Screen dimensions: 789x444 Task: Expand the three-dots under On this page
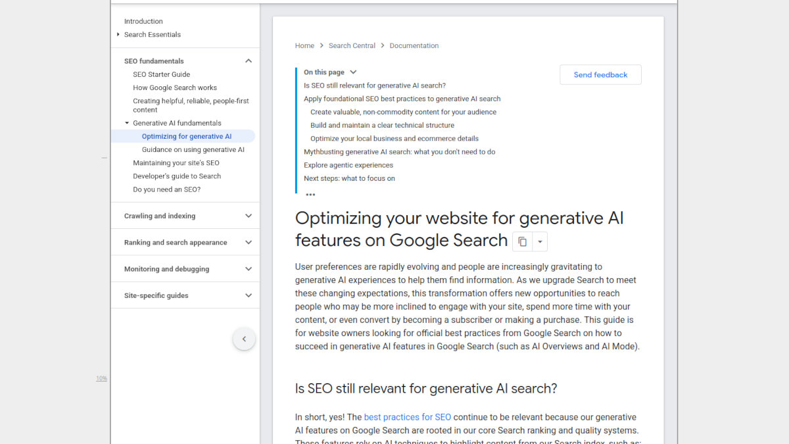click(310, 194)
